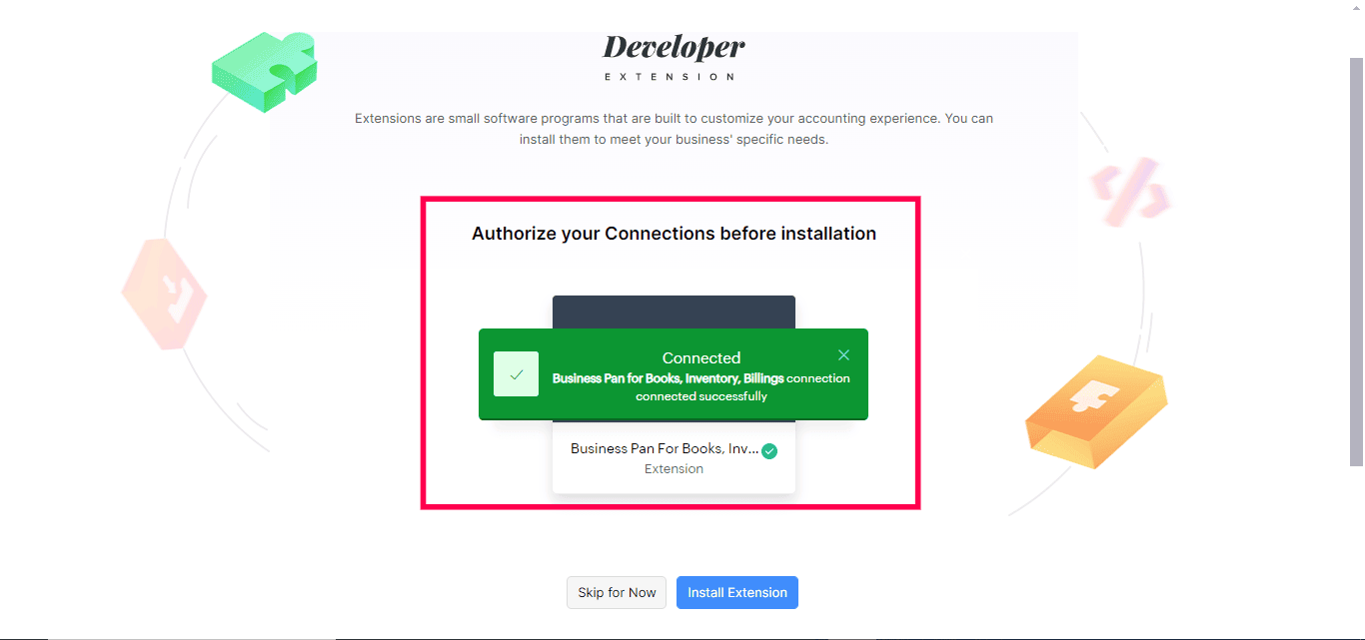Click the Skip for Now button
1365x640 pixels.
click(617, 592)
